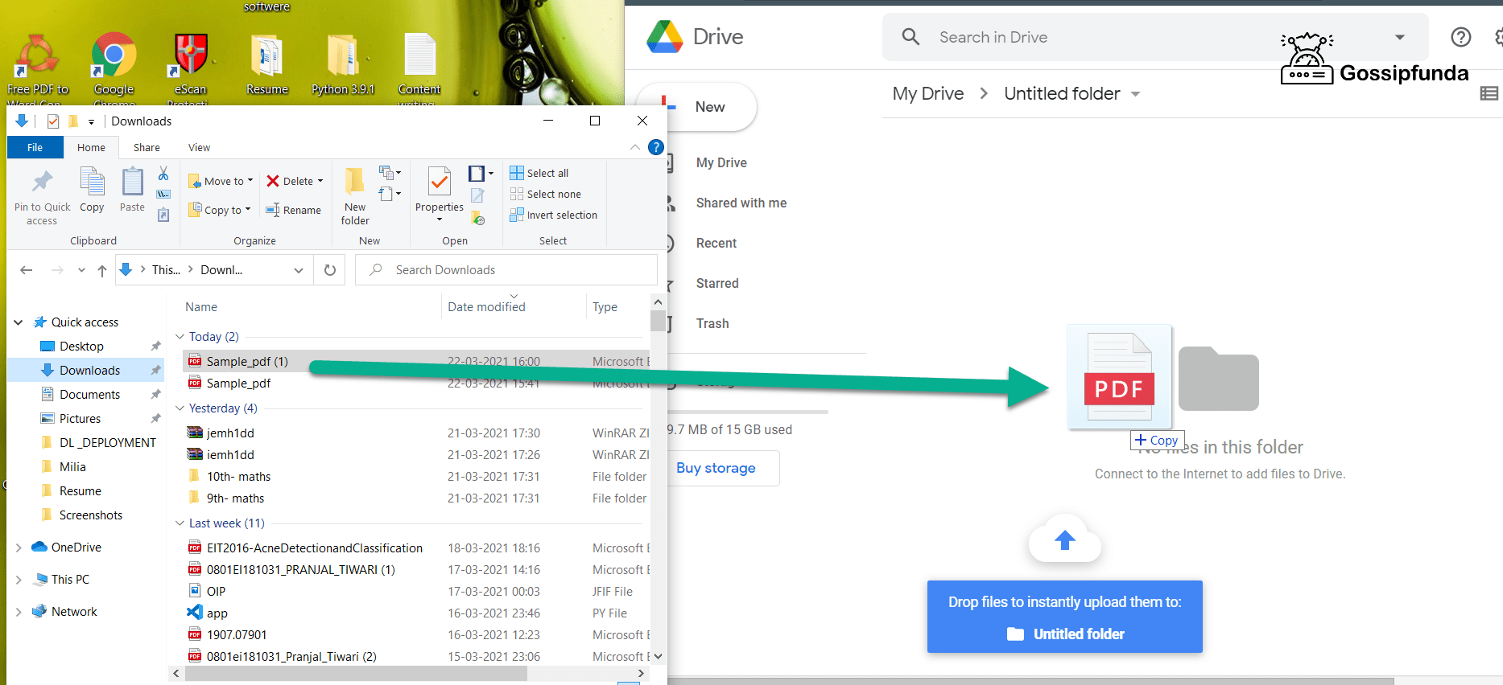Switch to the View ribbon tab

199,147
